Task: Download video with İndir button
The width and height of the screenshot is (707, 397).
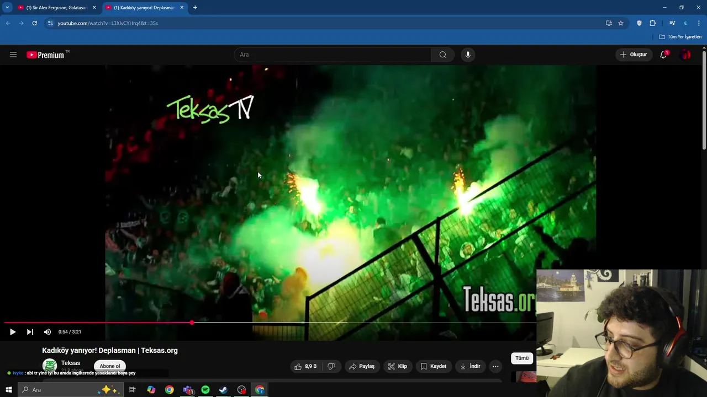Action: click(x=469, y=366)
